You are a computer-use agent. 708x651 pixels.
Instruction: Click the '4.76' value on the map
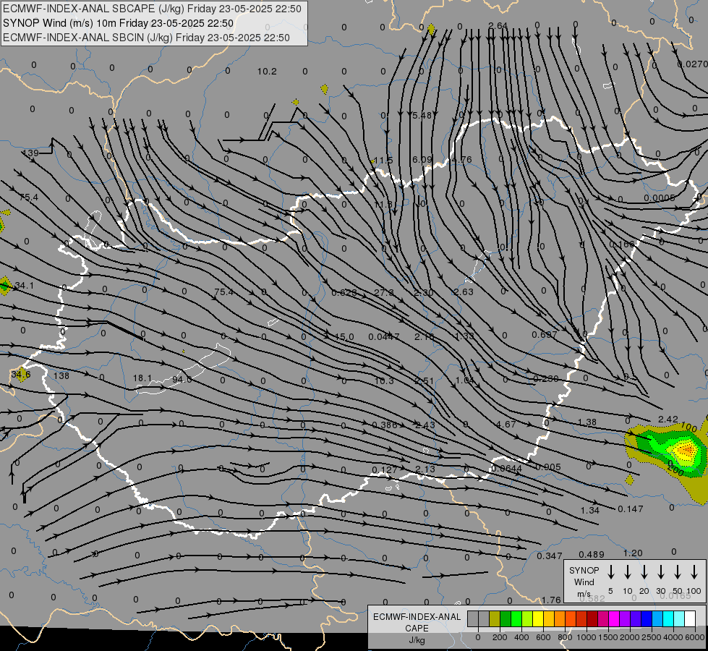[461, 159]
